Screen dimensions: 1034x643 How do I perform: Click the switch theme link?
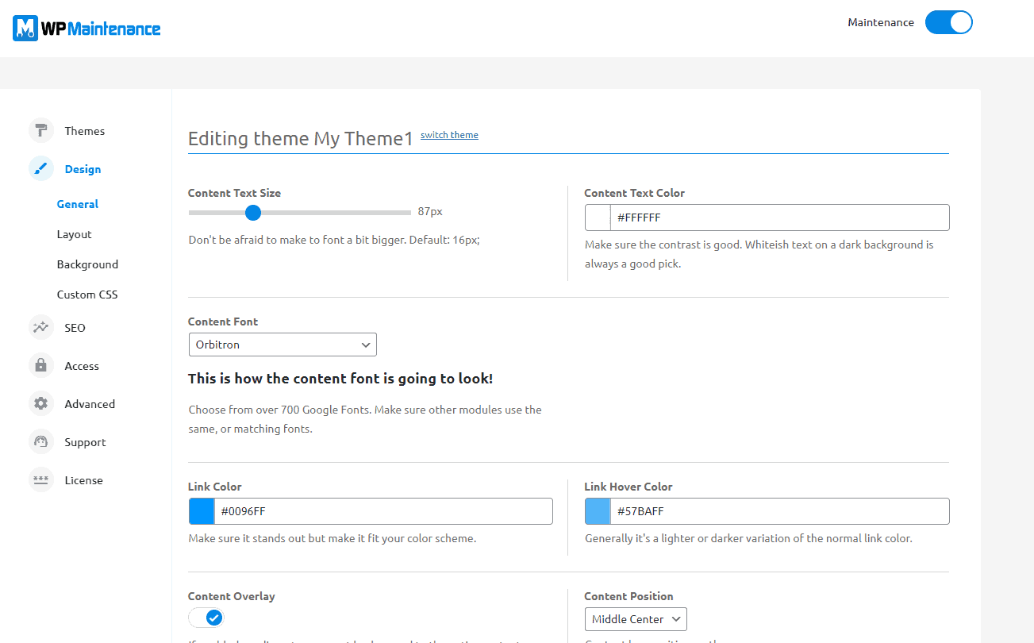[x=449, y=135]
